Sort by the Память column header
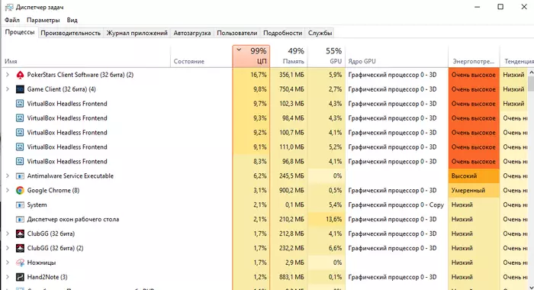The width and height of the screenshot is (534, 290). (289, 56)
